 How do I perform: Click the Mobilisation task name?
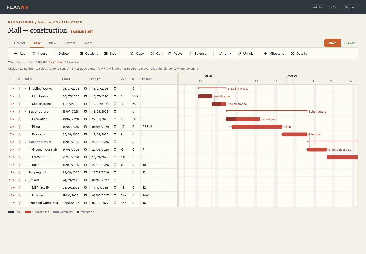click(41, 96)
